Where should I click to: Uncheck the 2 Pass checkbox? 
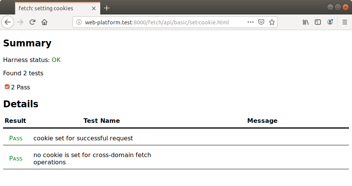[x=7, y=87]
